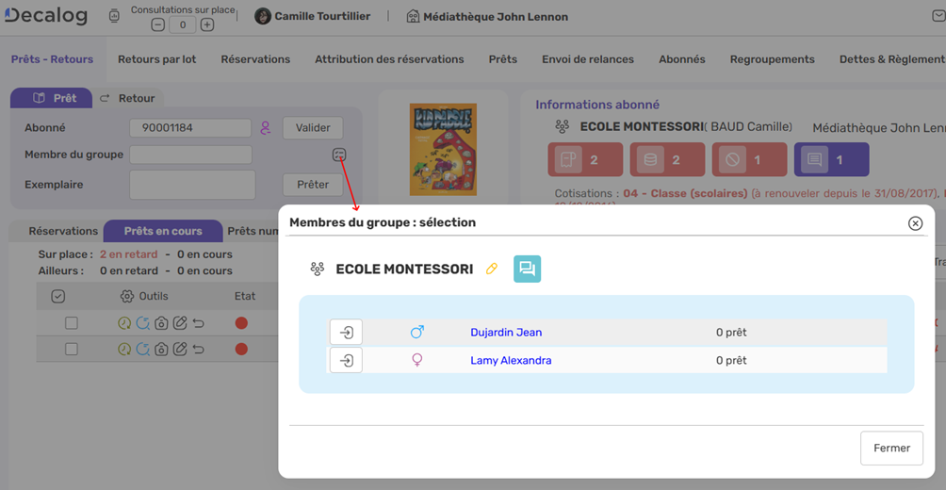The height and width of the screenshot is (490, 946).
Task: Click the pencil edit icon beside ECOLE MONTESSORI
Action: 491,269
